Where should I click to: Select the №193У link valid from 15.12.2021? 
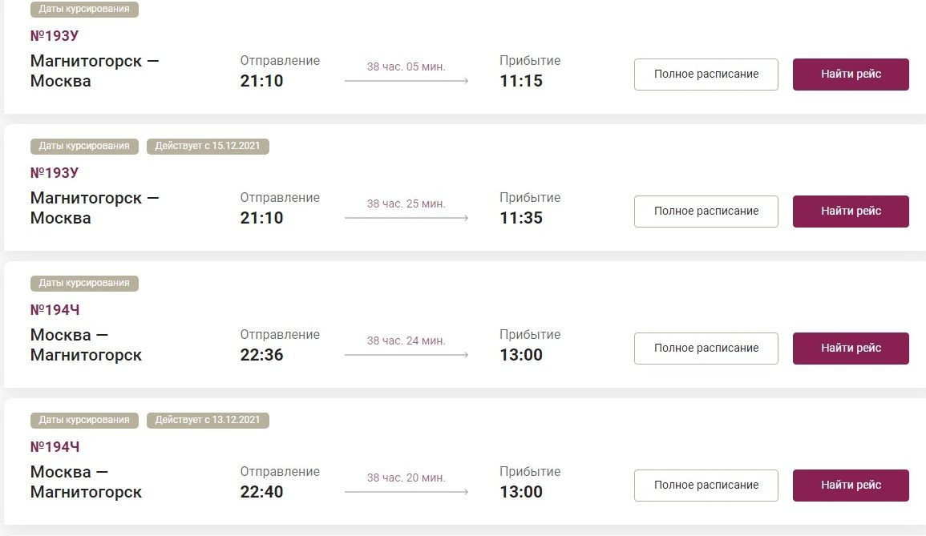click(x=55, y=173)
